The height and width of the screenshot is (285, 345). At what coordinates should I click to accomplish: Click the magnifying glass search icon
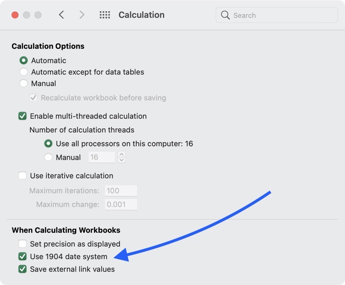[x=225, y=15]
